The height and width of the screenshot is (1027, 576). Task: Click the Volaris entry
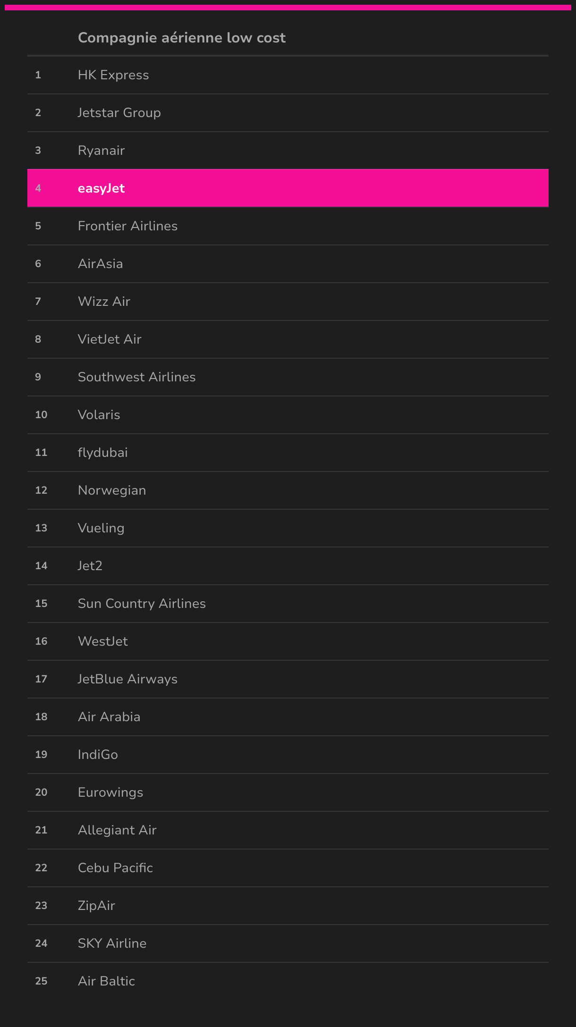pos(288,415)
